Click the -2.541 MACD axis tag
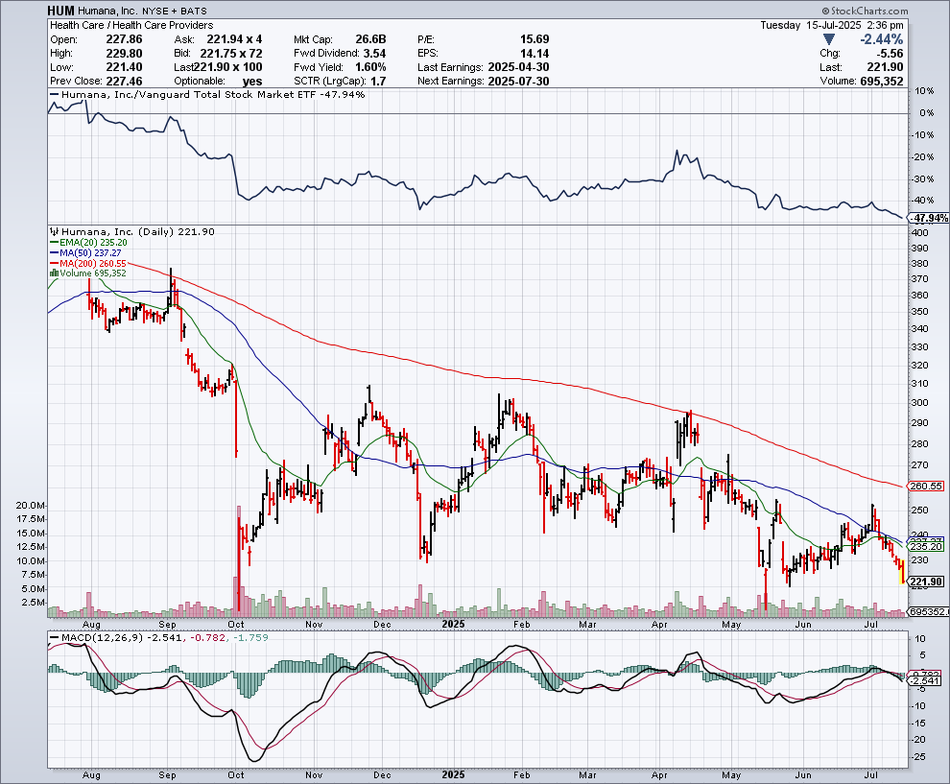Viewport: 950px width, 784px height. click(925, 681)
